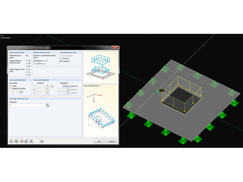Image resolution: width=243 pixels, height=182 pixels.
Task: Select the XL true area direction
Action: pos(27,70)
